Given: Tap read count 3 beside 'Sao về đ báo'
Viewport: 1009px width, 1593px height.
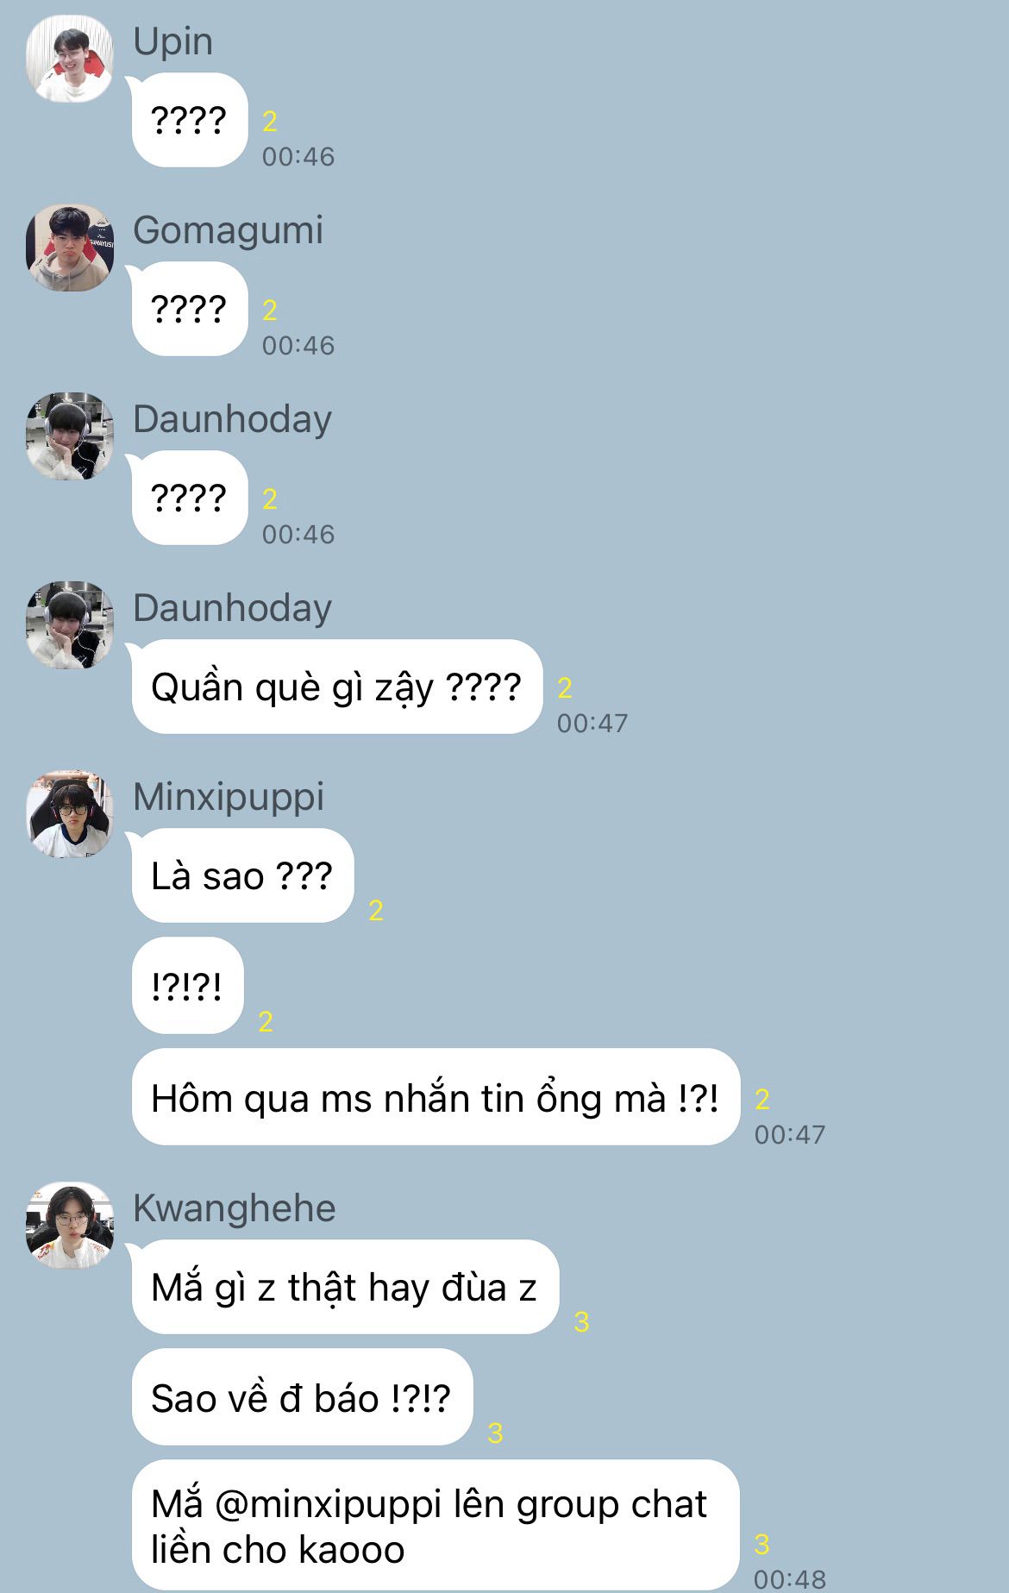Looking at the screenshot, I should 495,1433.
